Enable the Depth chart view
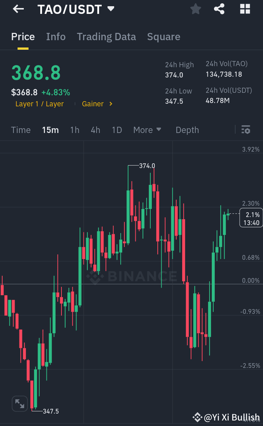Screen dimensions: 263x426 (x=187, y=130)
